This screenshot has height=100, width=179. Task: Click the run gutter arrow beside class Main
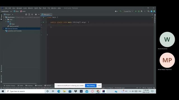[44, 17]
